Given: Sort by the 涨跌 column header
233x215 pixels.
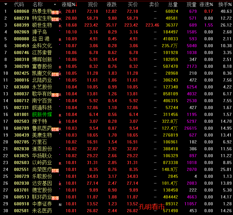Looking at the screenshot, I should (112, 5).
